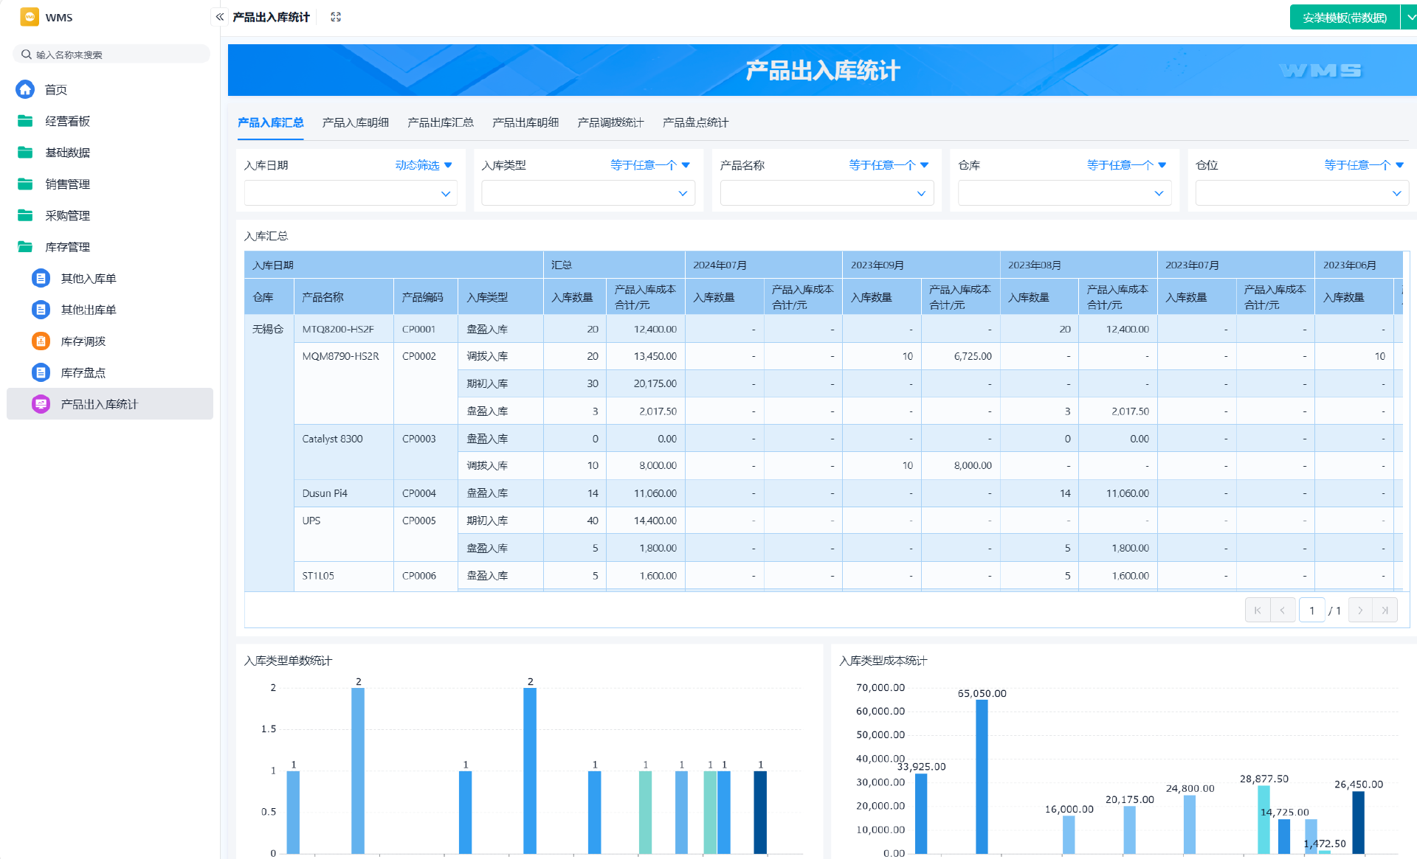The image size is (1417, 859).
Task: Click the 65,050.00 bar in cost chart
Action: pos(982,776)
